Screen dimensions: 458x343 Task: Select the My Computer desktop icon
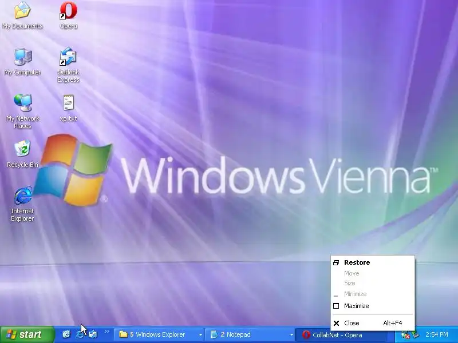[x=22, y=62]
